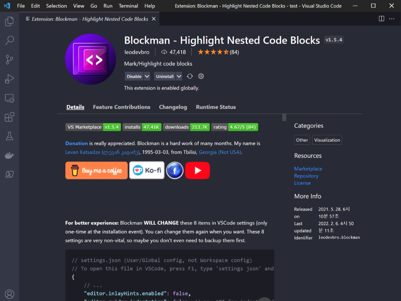
Task: Open the Marketplace resource link
Action: pos(308,168)
